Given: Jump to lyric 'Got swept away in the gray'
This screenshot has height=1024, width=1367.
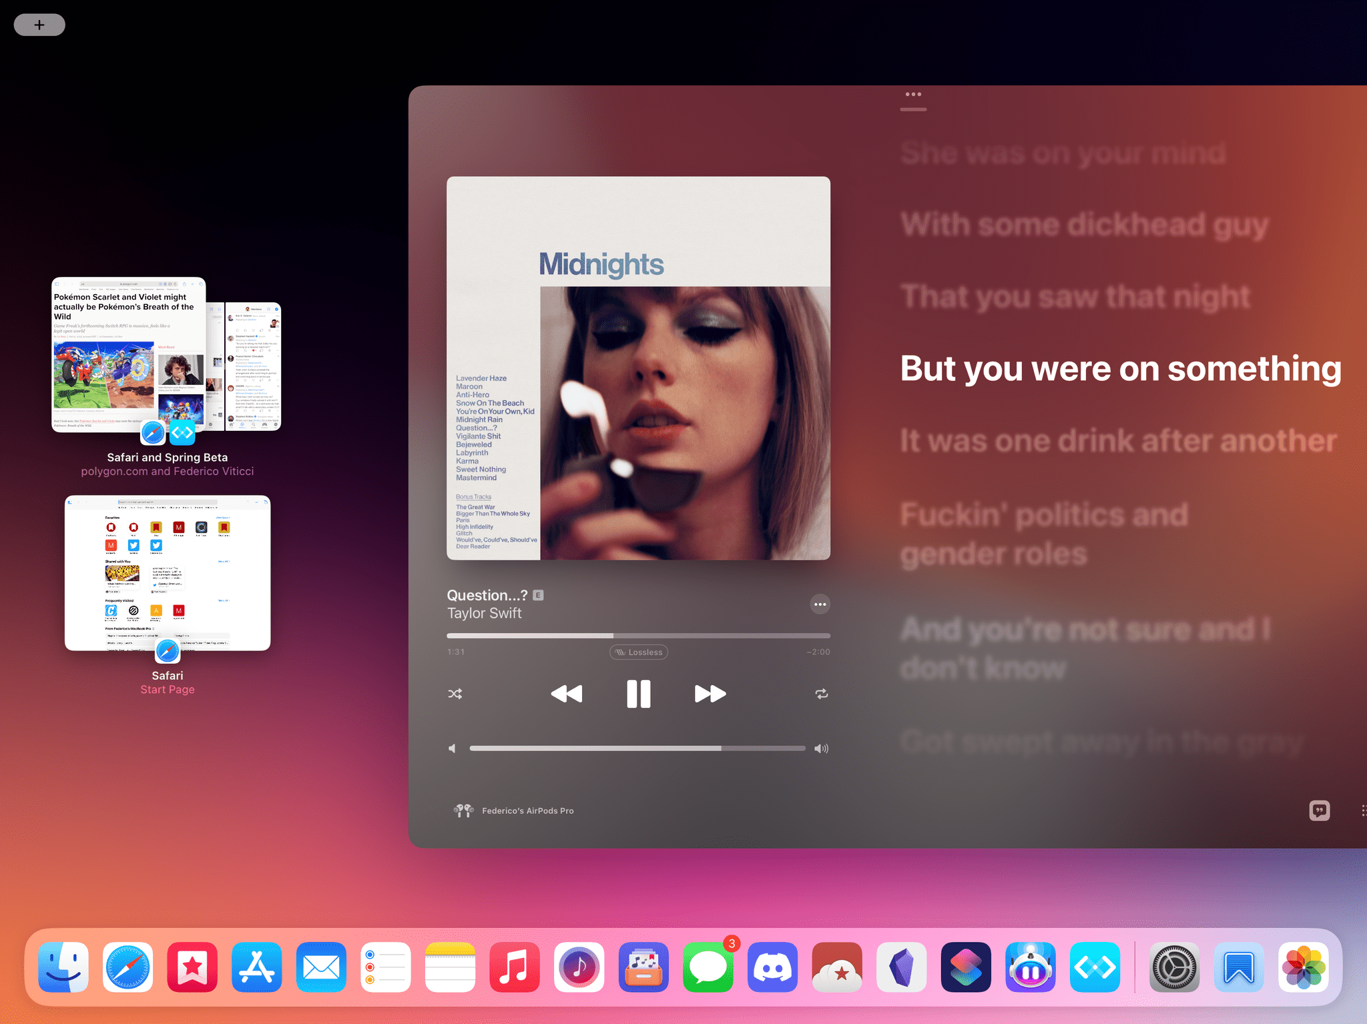Looking at the screenshot, I should [x=1101, y=742].
